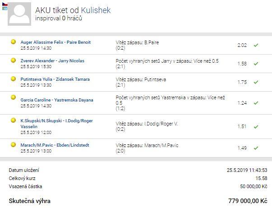Click tennis ball icon for Skupski doubles match
The image size is (272, 208).
click(x=14, y=120)
